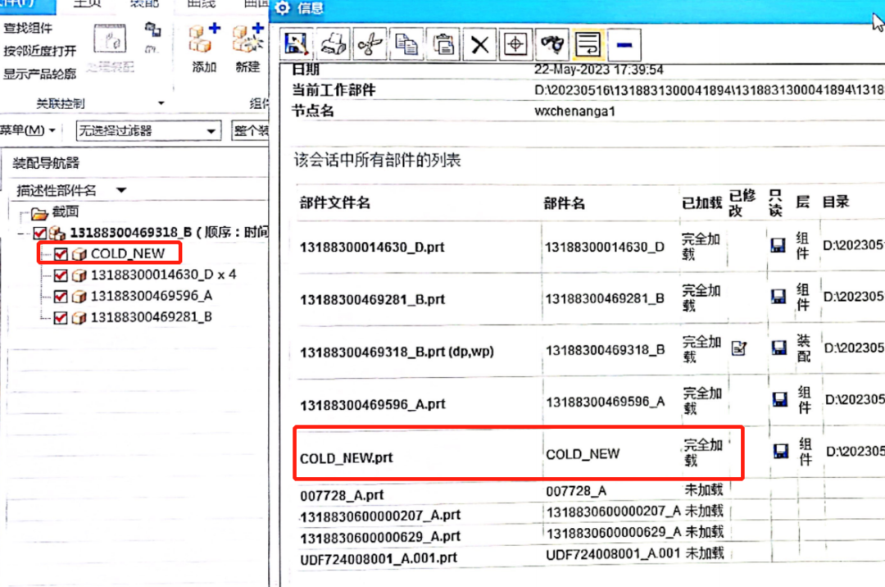Select 13188300469596_A tree item
The image size is (885, 587).
(x=152, y=296)
